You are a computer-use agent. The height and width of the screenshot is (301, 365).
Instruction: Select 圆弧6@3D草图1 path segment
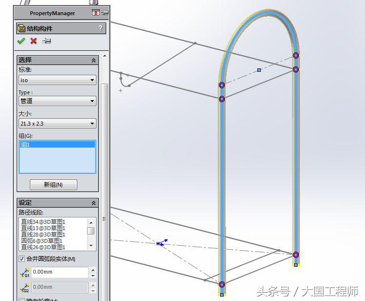42,240
